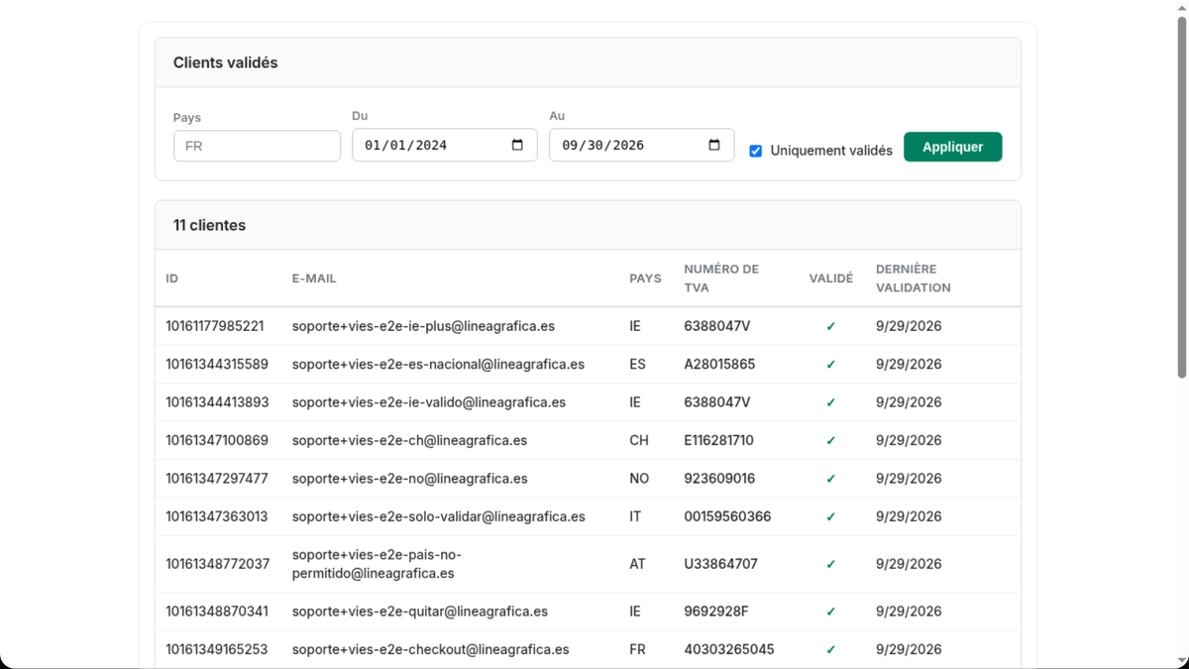The height and width of the screenshot is (669, 1189).
Task: Click the AT country cell
Action: pyautogui.click(x=637, y=564)
